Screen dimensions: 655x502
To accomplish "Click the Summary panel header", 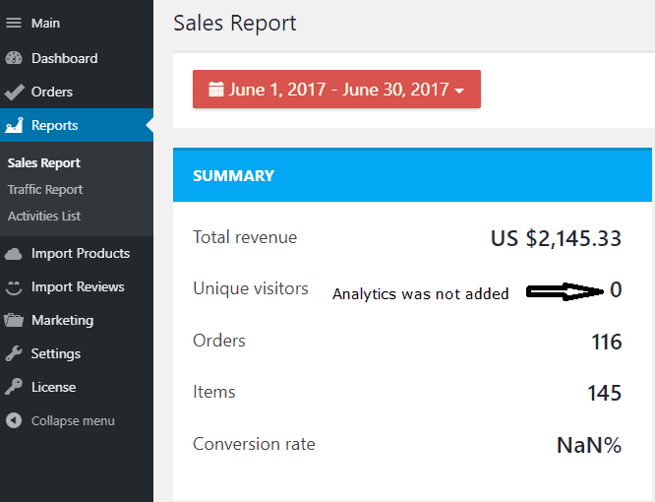I will pos(412,175).
